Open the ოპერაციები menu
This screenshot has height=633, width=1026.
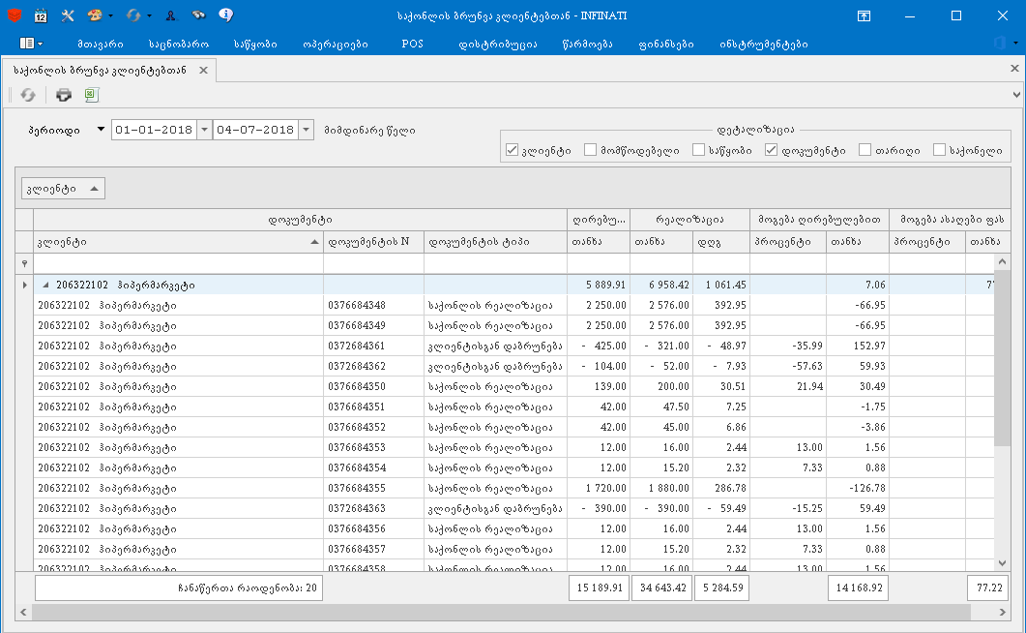click(x=335, y=44)
